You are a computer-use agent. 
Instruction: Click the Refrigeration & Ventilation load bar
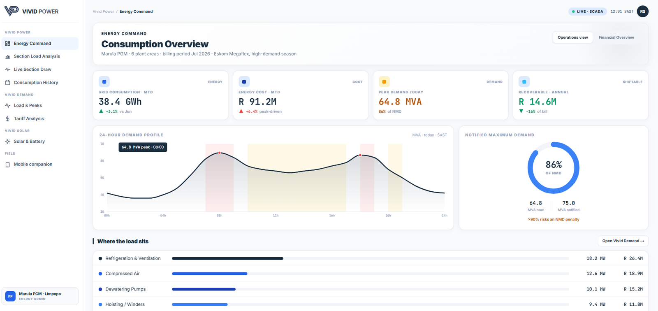(x=370, y=258)
